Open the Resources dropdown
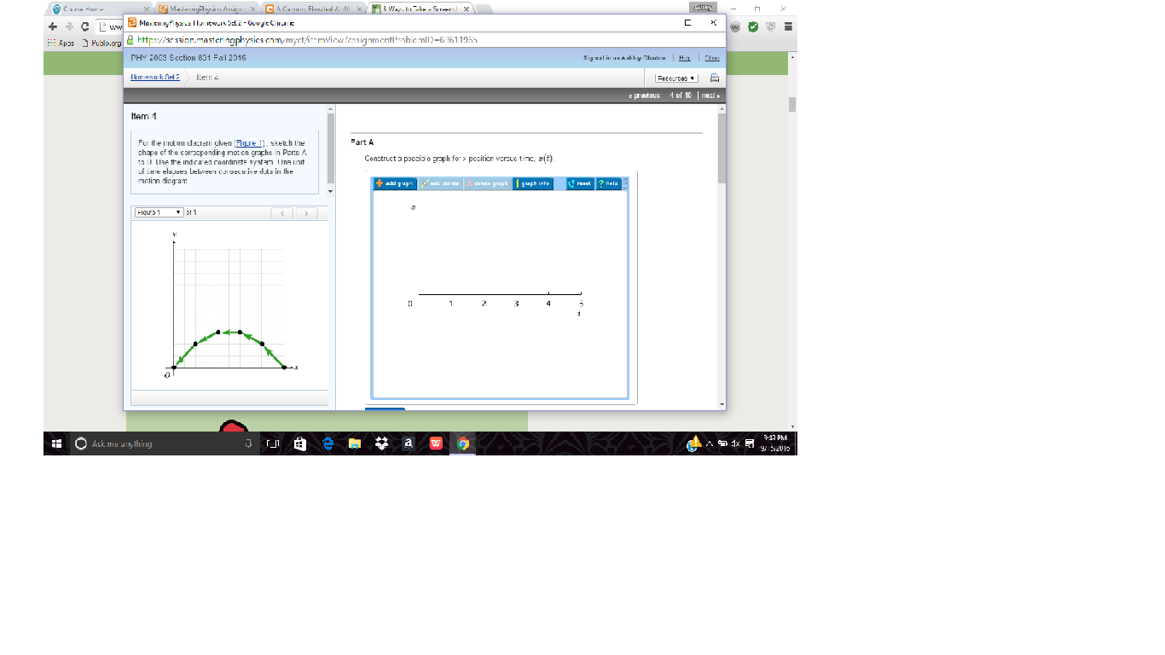1165x655 pixels. [675, 77]
